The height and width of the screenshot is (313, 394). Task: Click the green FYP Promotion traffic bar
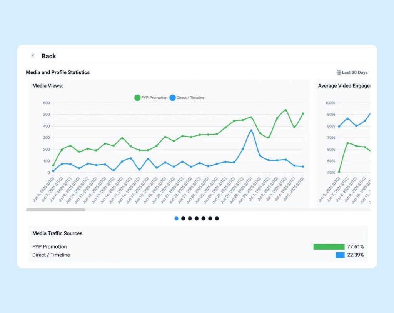pos(329,247)
